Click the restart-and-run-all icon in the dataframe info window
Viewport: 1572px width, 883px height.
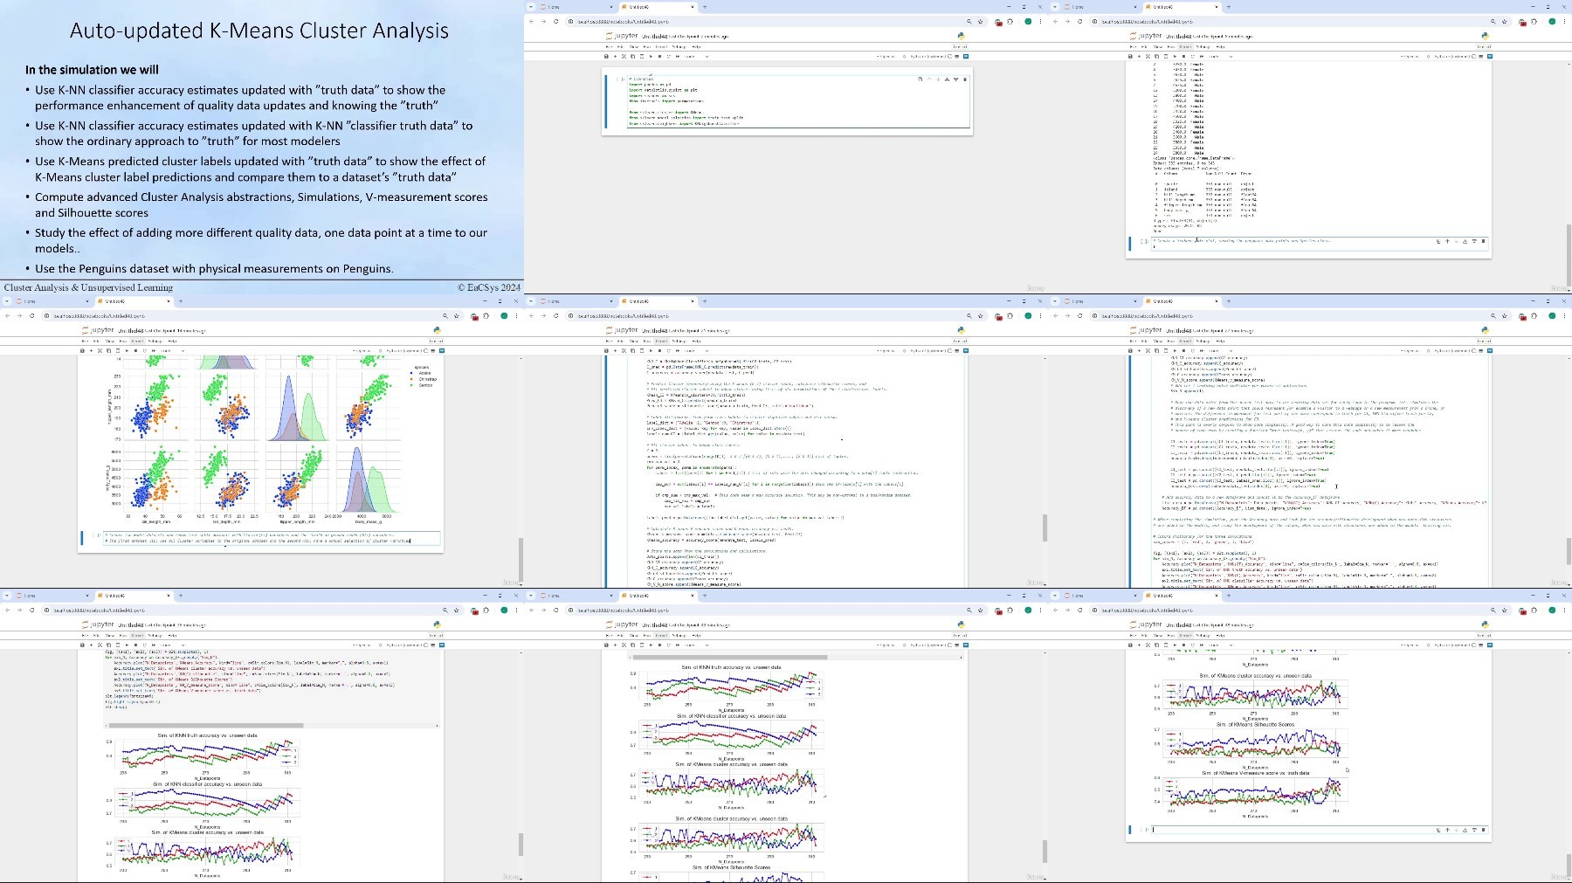pyautogui.click(x=1202, y=56)
